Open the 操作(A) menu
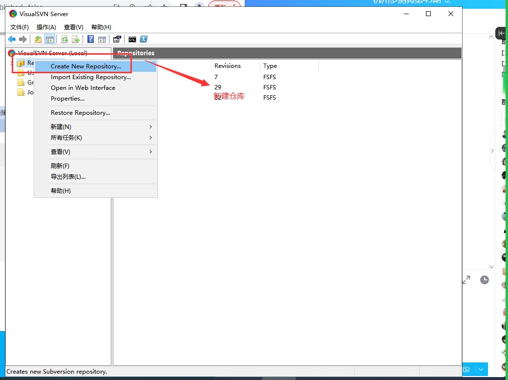Viewport: 508px width, 380px height. point(46,27)
